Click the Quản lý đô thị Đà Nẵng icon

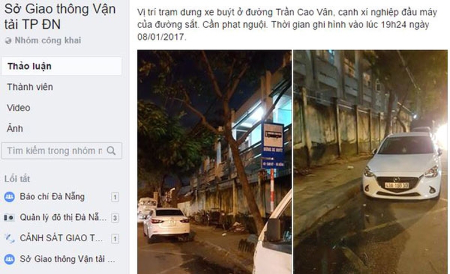click(9, 218)
